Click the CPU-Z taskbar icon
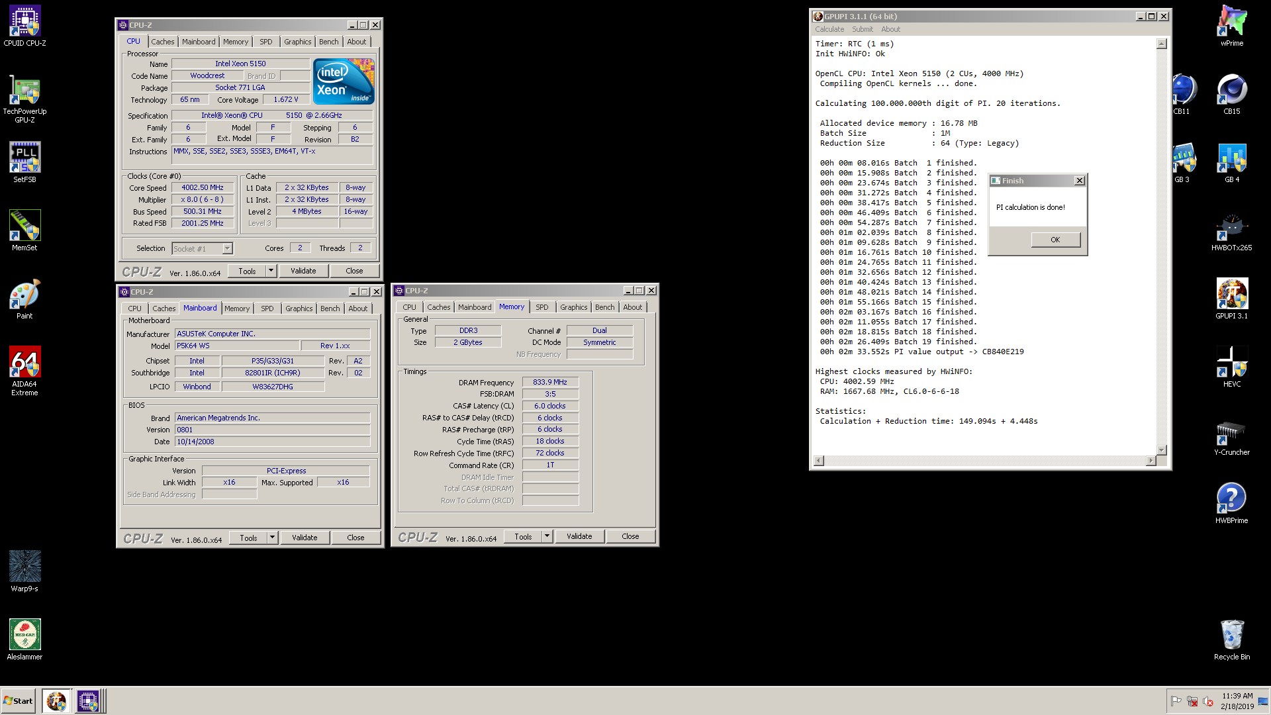Image resolution: width=1271 pixels, height=715 pixels. 87,700
